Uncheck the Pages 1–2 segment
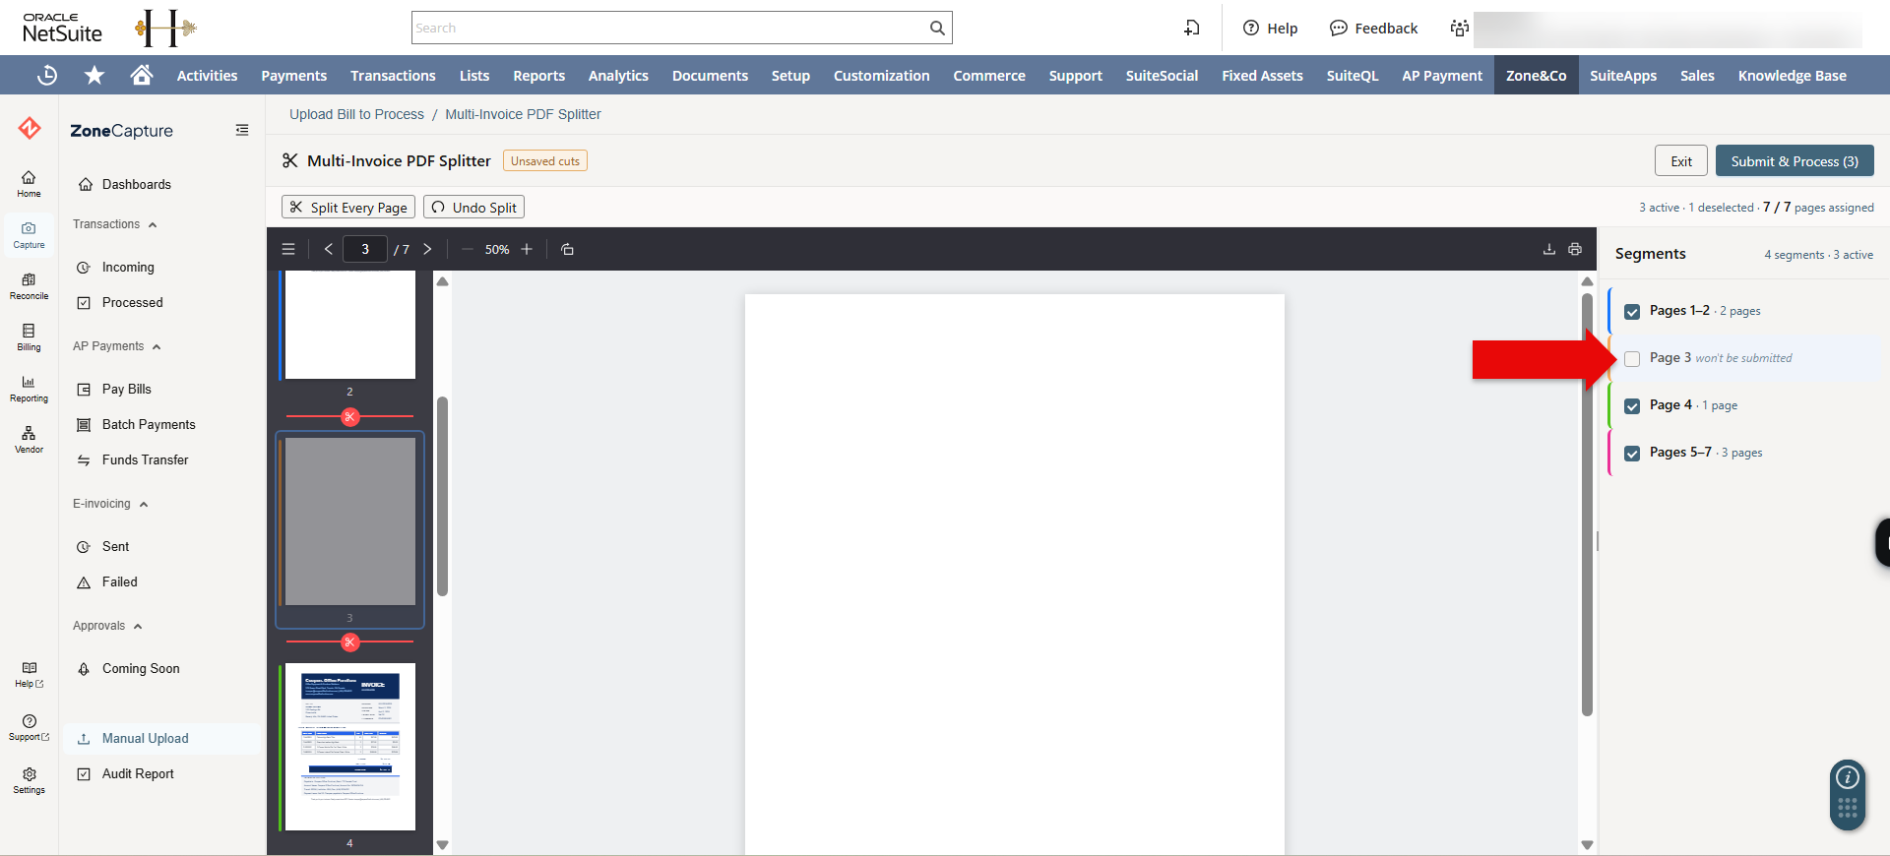 point(1632,311)
